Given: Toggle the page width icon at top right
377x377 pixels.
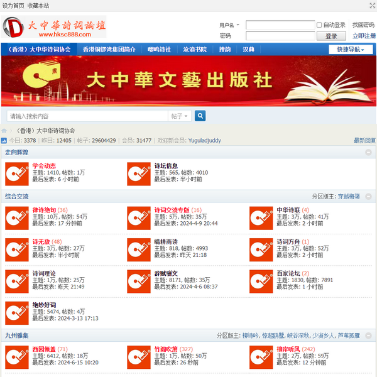Looking at the screenshot, I should pyautogui.click(x=372, y=5).
